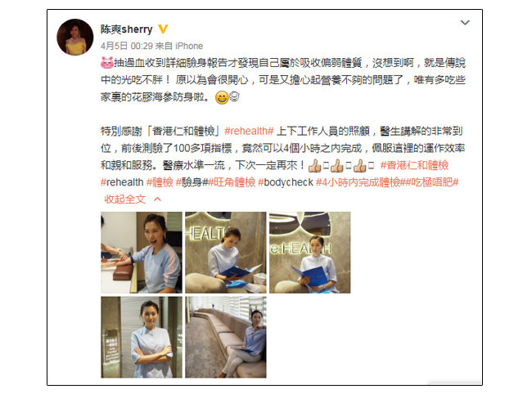Open the #旺角體檢 hashtag
Screen dimensions: 532x394
[x=232, y=182]
